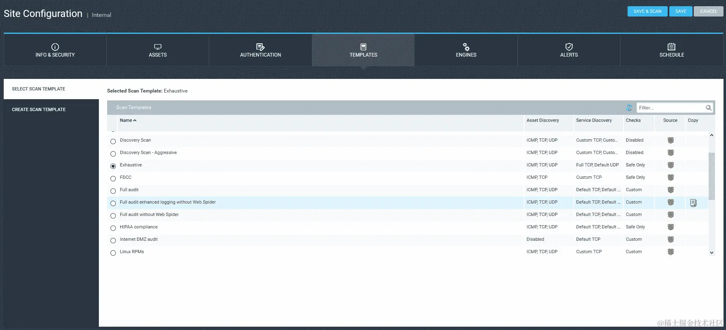Click source icon for Full audit enhanced logging row
Screen dimensions: 726x330
(671, 202)
